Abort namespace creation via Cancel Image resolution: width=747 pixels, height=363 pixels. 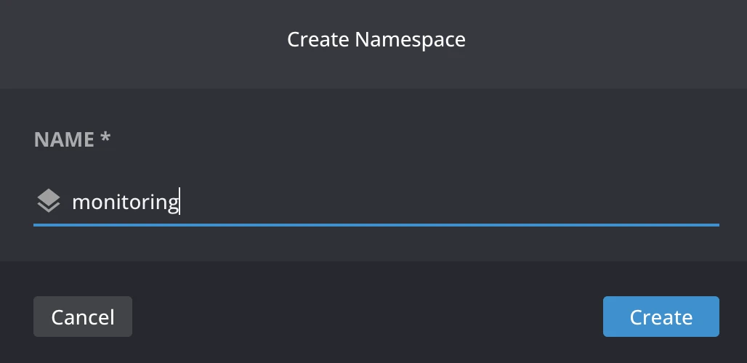pyautogui.click(x=83, y=317)
